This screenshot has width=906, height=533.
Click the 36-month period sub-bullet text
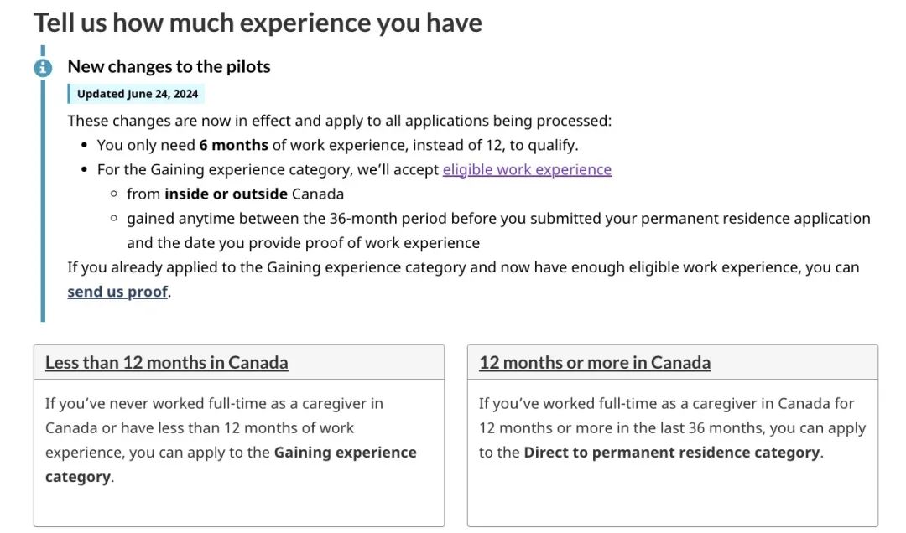(498, 230)
